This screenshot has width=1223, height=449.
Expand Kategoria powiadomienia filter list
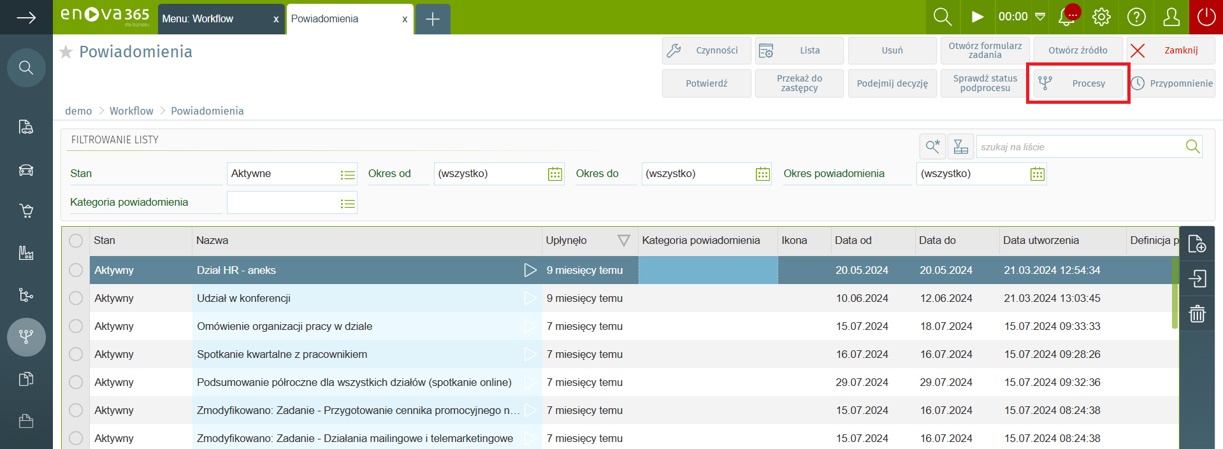(347, 204)
